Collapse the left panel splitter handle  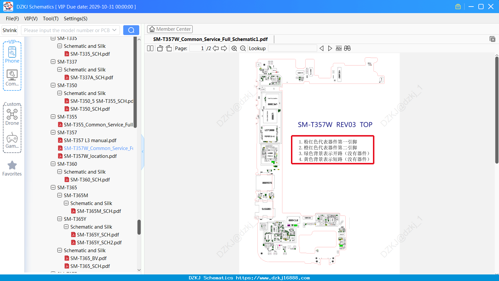pos(143,152)
